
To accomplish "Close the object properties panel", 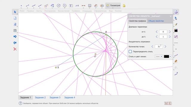I will (x=171, y=16).
